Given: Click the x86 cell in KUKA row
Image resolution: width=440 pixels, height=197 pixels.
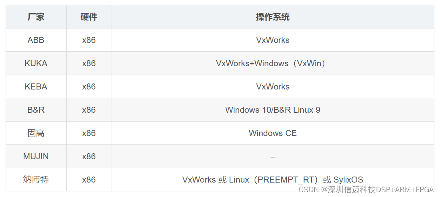Looking at the screenshot, I should tap(89, 63).
